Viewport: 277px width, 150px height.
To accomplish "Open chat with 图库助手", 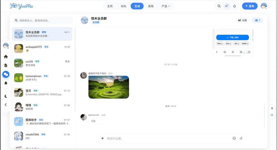I will click(x=42, y=122).
